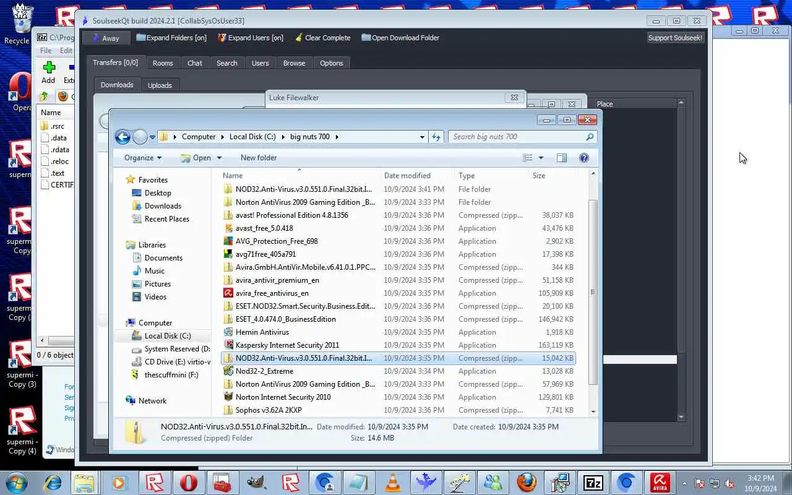Show hidden system tray icons
This screenshot has height=495, width=792.
pyautogui.click(x=684, y=483)
